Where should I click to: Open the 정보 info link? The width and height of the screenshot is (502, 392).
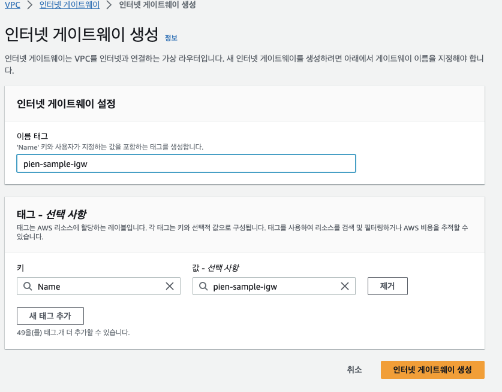(171, 38)
